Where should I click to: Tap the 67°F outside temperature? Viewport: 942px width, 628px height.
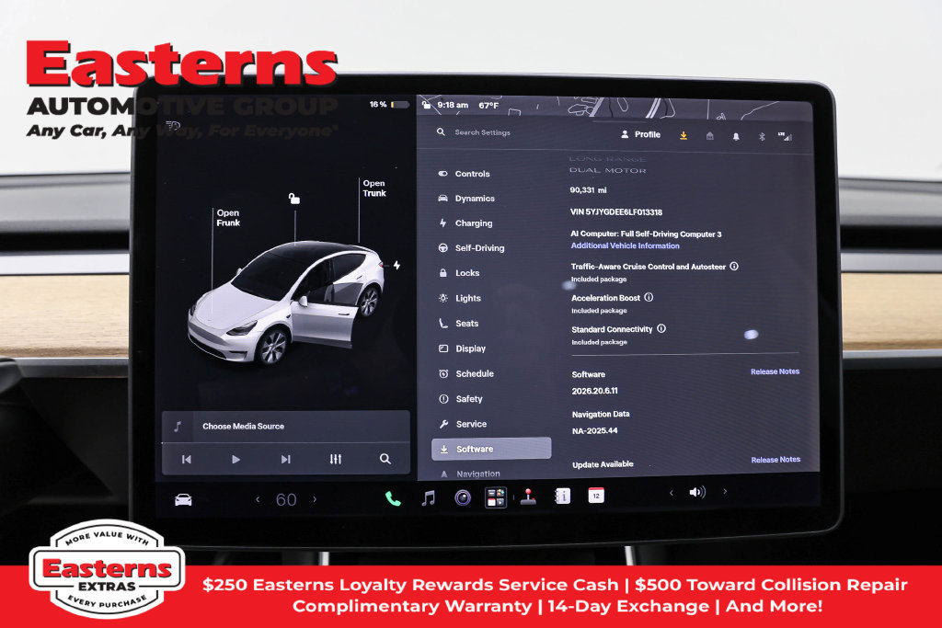(488, 105)
